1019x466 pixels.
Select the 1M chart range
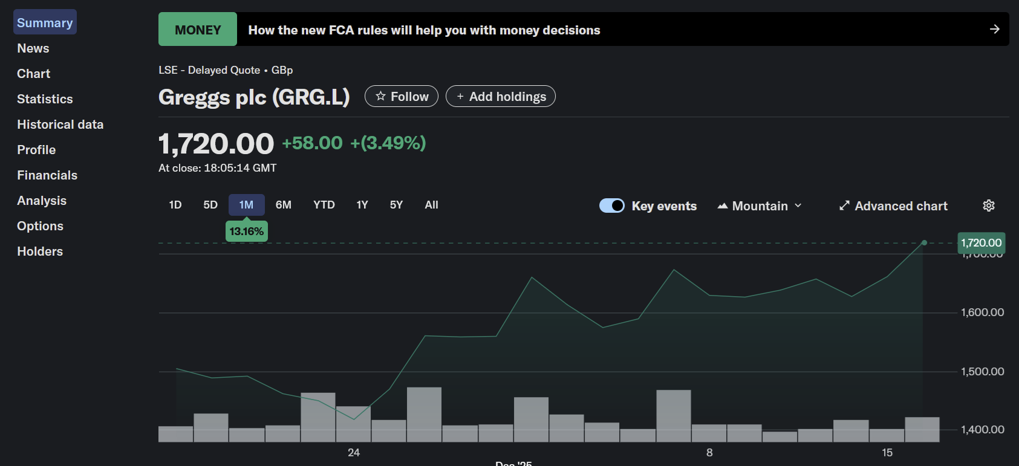246,205
